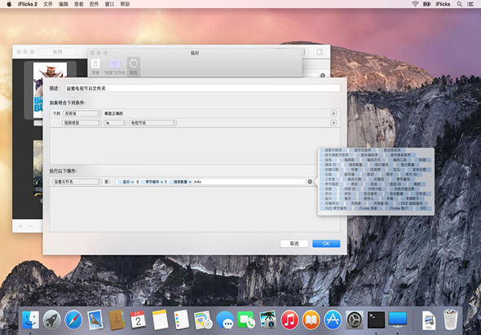Open the "监看"文件夹 preferences pane icon
The image size is (481, 335).
[x=114, y=67]
